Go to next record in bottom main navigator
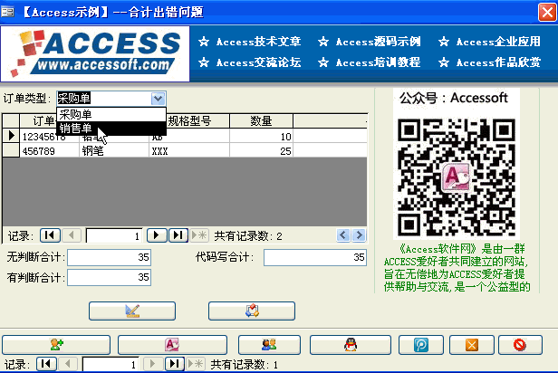Image resolution: width=558 pixels, height=373 pixels. tap(153, 364)
